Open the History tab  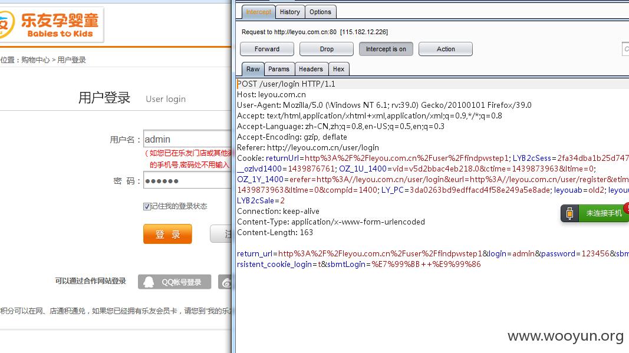290,12
